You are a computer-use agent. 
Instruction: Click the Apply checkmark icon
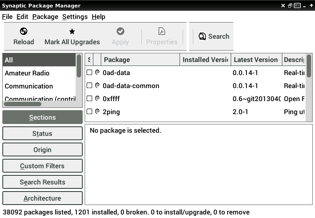coord(120,31)
